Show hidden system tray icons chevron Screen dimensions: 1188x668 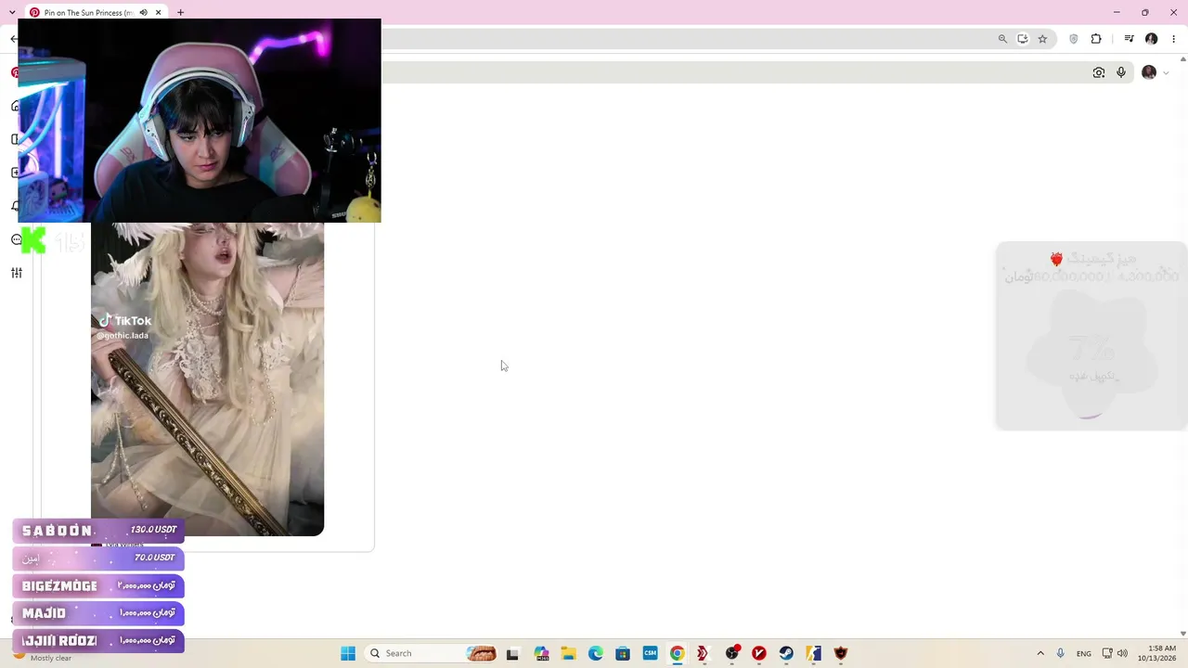tap(1040, 653)
